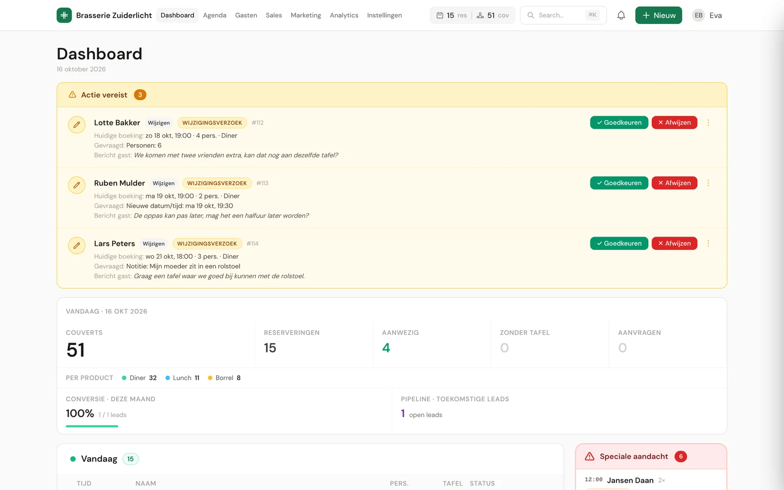This screenshot has width=784, height=490.
Task: Click the Brasserie Zuiderlicht logo icon
Action: [64, 15]
